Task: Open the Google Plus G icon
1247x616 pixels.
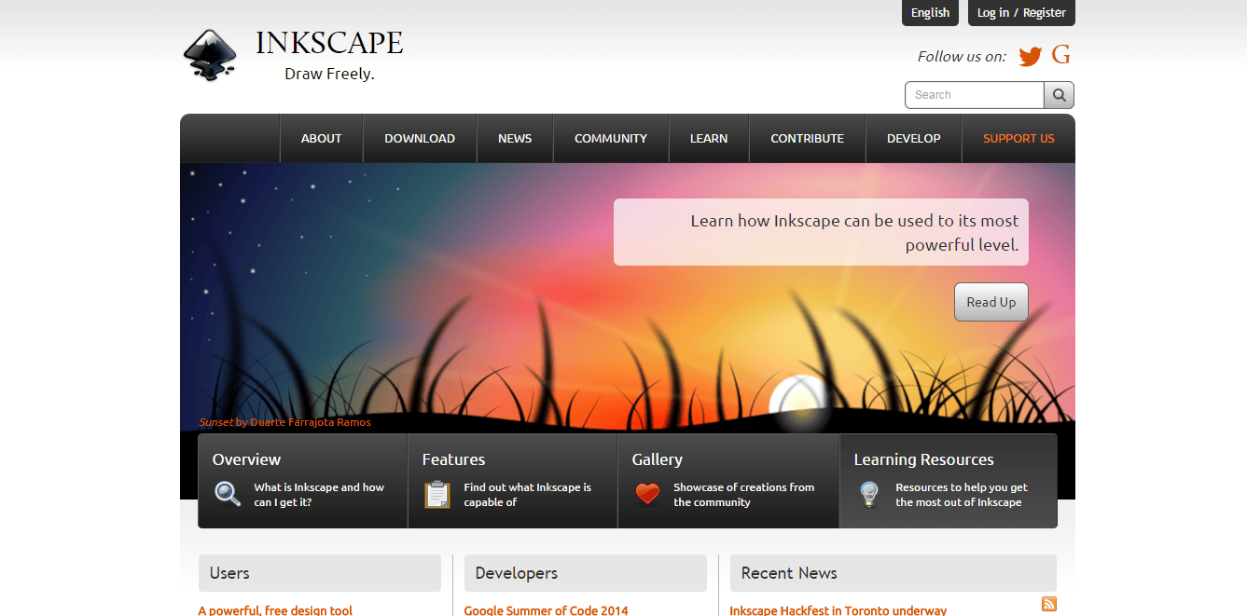Action: point(1060,55)
